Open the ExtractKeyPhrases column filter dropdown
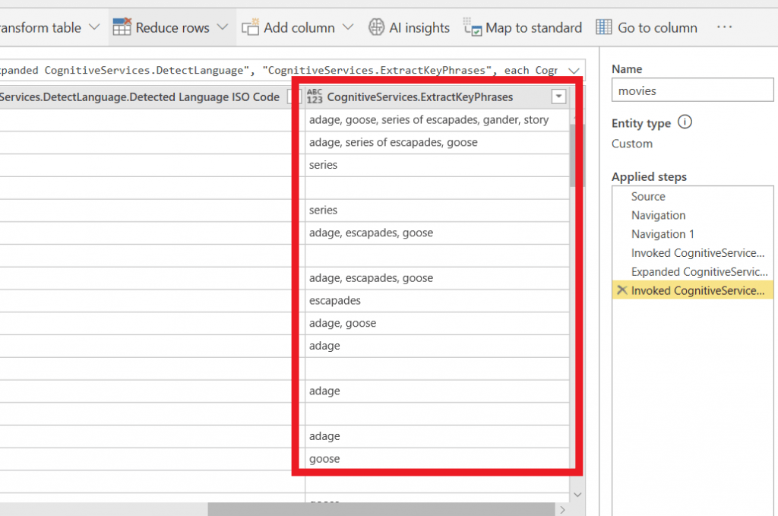778x516 pixels. coord(558,97)
